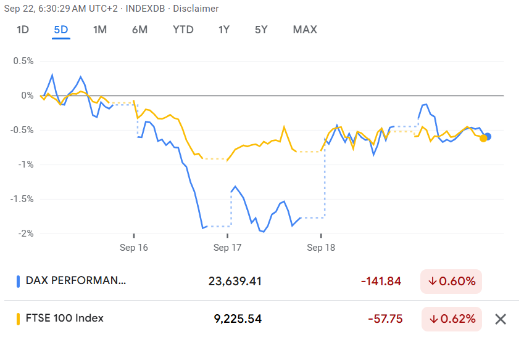Open the YTD range tab
This screenshot has height=337, width=524.
pyautogui.click(x=183, y=30)
